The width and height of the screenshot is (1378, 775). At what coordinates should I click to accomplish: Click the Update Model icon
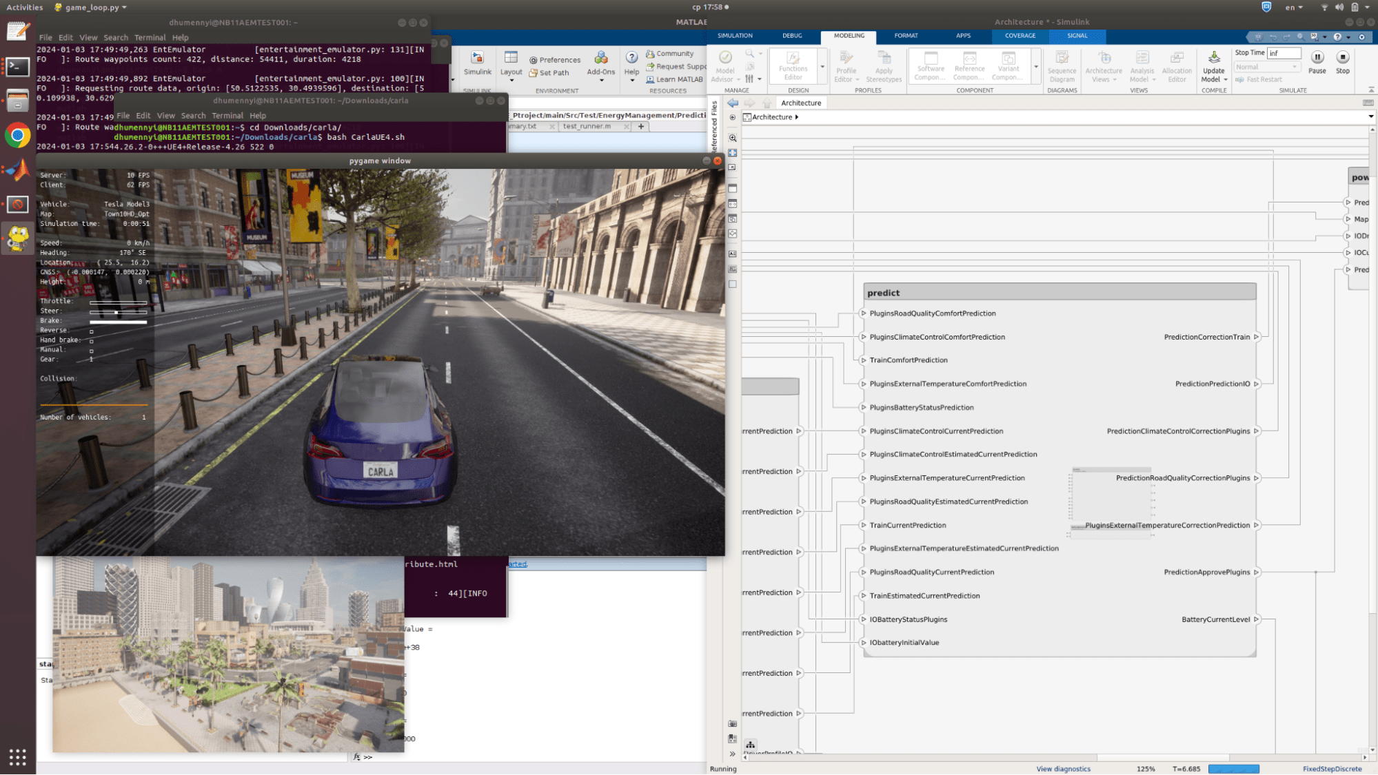tap(1213, 59)
